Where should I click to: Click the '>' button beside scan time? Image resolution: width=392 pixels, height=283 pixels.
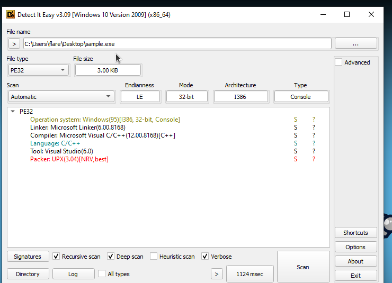(x=217, y=274)
